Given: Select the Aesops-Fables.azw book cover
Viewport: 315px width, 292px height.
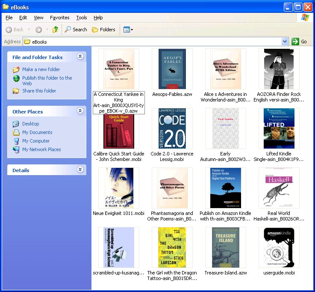Looking at the screenshot, I should tap(172, 69).
